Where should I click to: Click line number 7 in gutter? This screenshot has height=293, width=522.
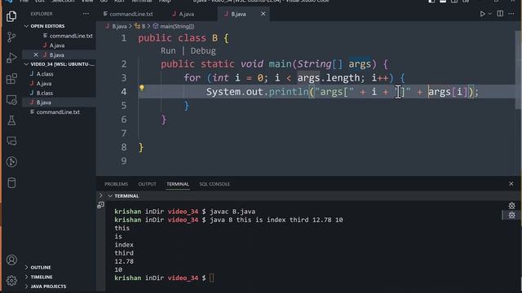pyautogui.click(x=124, y=133)
